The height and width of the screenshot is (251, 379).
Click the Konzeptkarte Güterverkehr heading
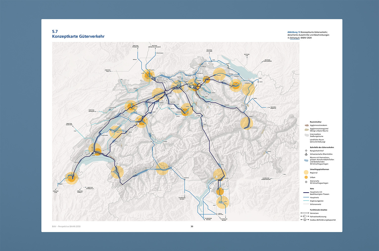coord(78,36)
